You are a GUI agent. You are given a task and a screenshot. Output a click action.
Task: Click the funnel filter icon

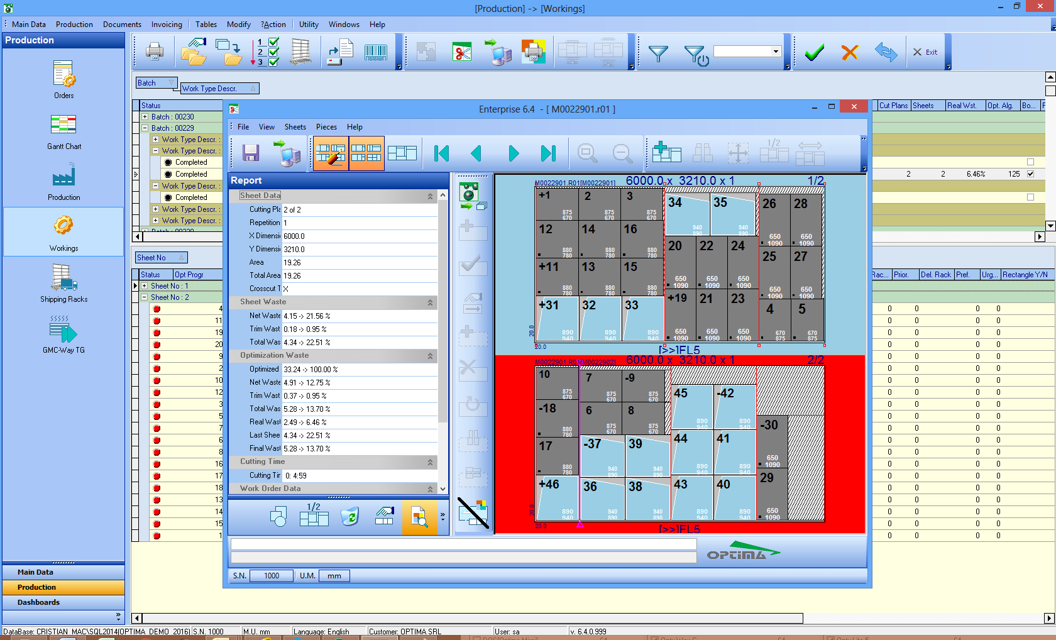click(658, 53)
